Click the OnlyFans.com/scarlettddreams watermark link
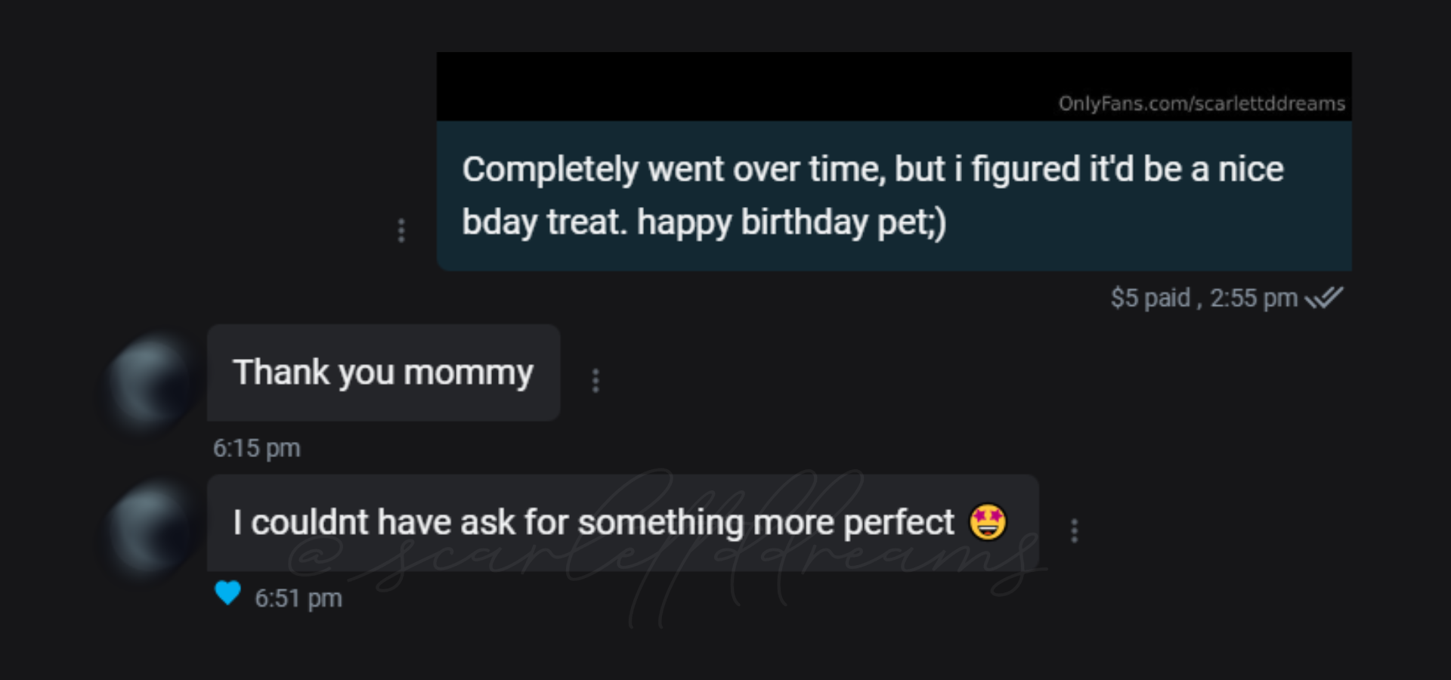This screenshot has width=1451, height=680. [x=1202, y=104]
